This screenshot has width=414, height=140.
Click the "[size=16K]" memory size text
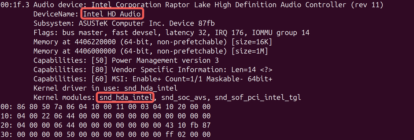[252, 42]
